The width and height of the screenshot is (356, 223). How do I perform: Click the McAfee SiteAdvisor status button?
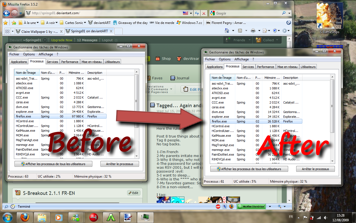pos(251,207)
